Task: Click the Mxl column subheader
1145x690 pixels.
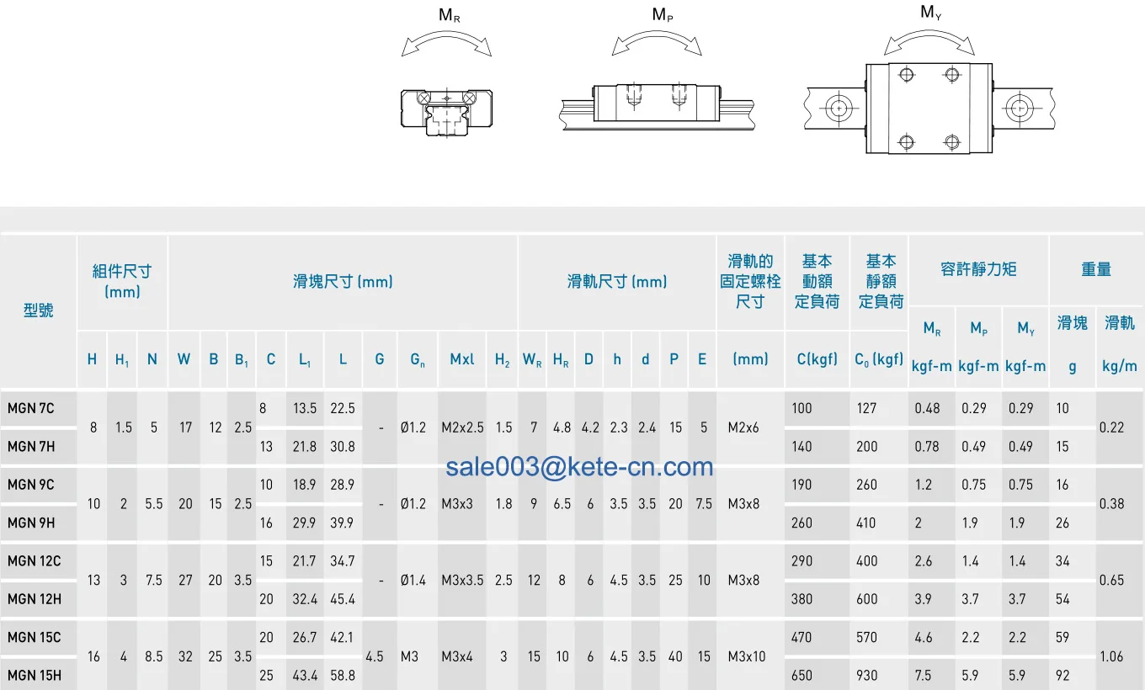Action: pyautogui.click(x=461, y=359)
